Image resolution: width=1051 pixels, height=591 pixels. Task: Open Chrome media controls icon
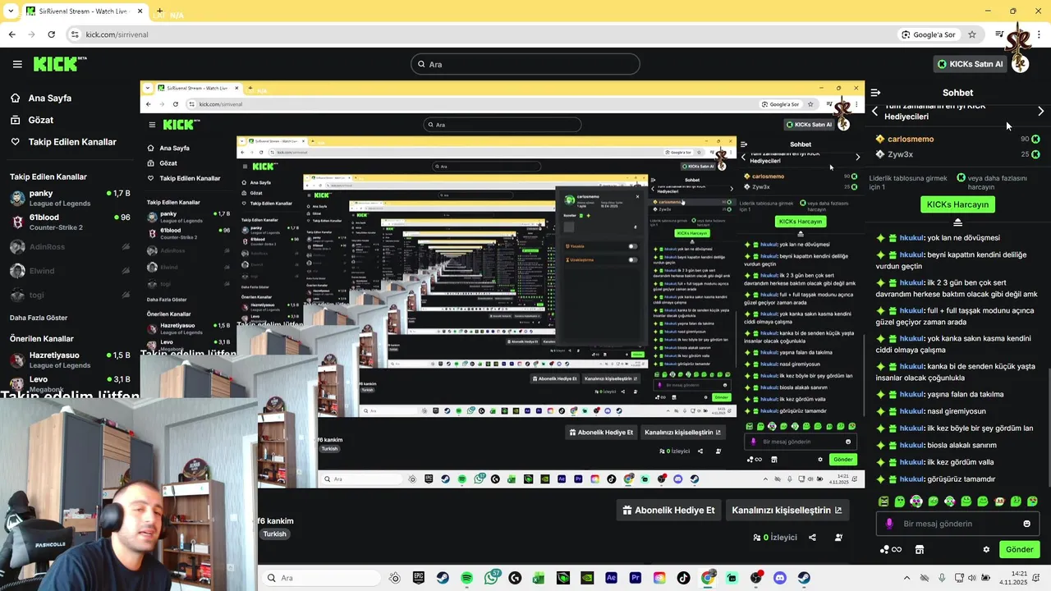pyautogui.click(x=999, y=34)
